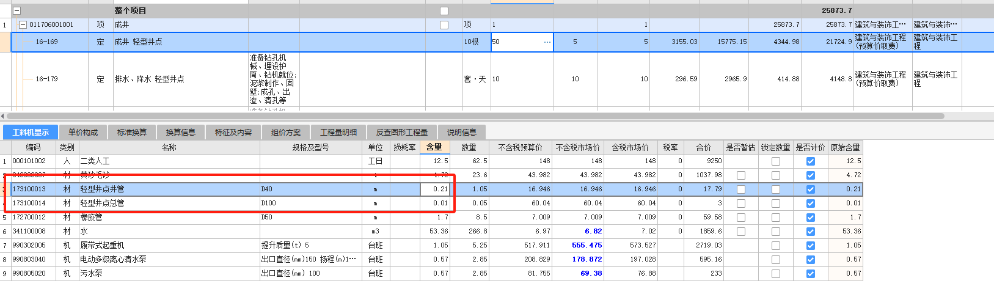Click the 锁定数量 column header
Screen dimensions: 994x297
tap(776, 147)
